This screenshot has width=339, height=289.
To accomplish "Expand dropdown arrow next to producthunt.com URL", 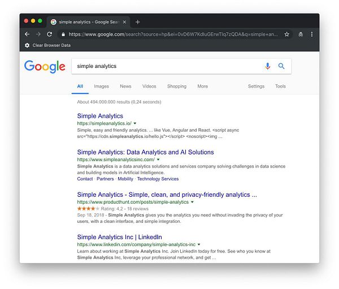I will pos(192,202).
